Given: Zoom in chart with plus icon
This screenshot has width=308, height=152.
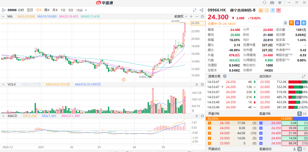Looking at the screenshot, I should (191, 16).
